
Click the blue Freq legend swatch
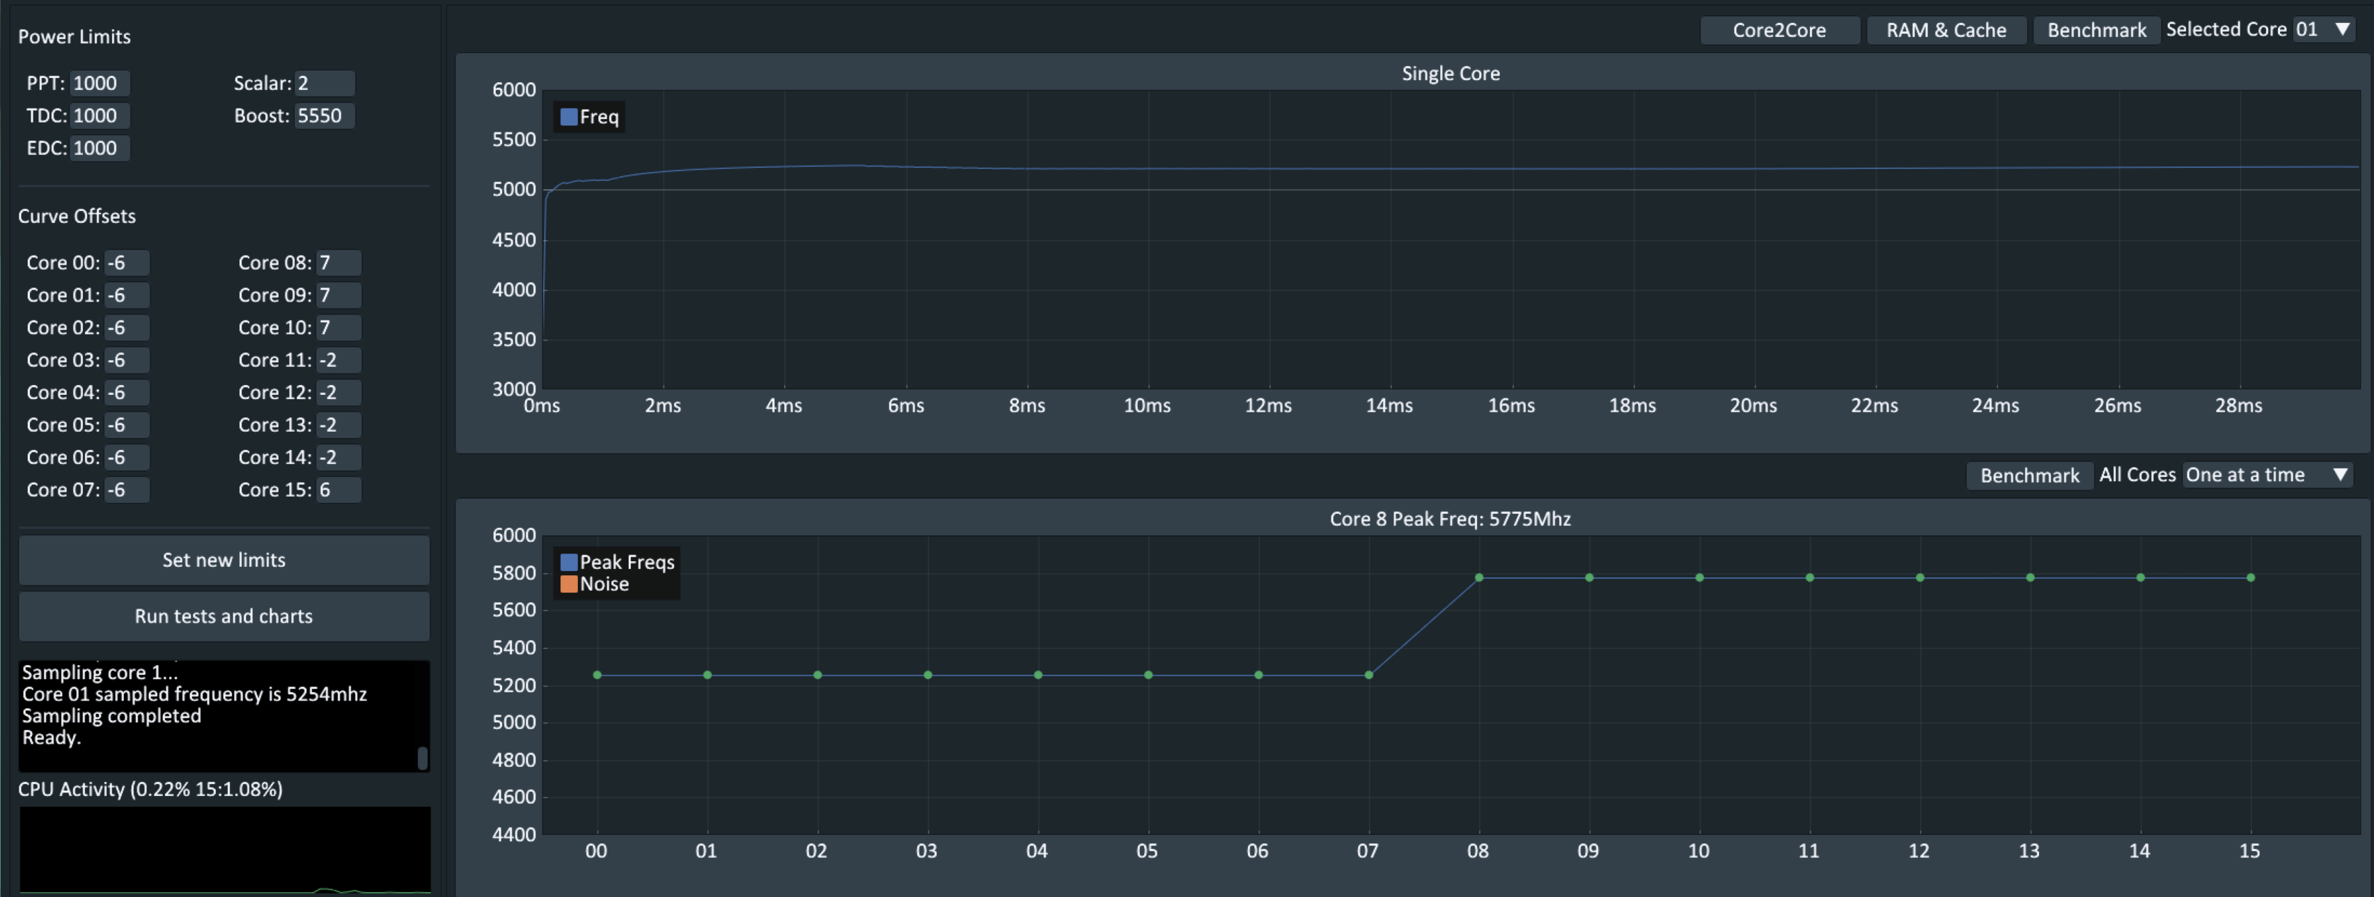[x=569, y=117]
